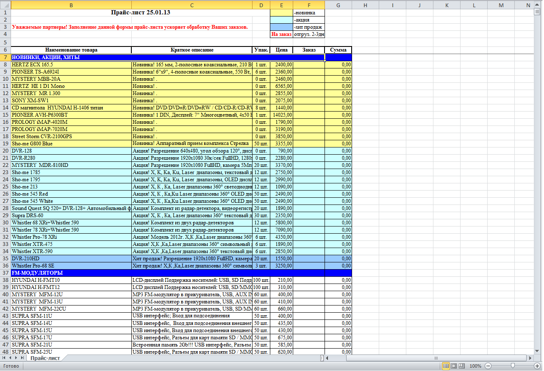
Task: Click the next sheet navigation arrow
Action: 17,358
